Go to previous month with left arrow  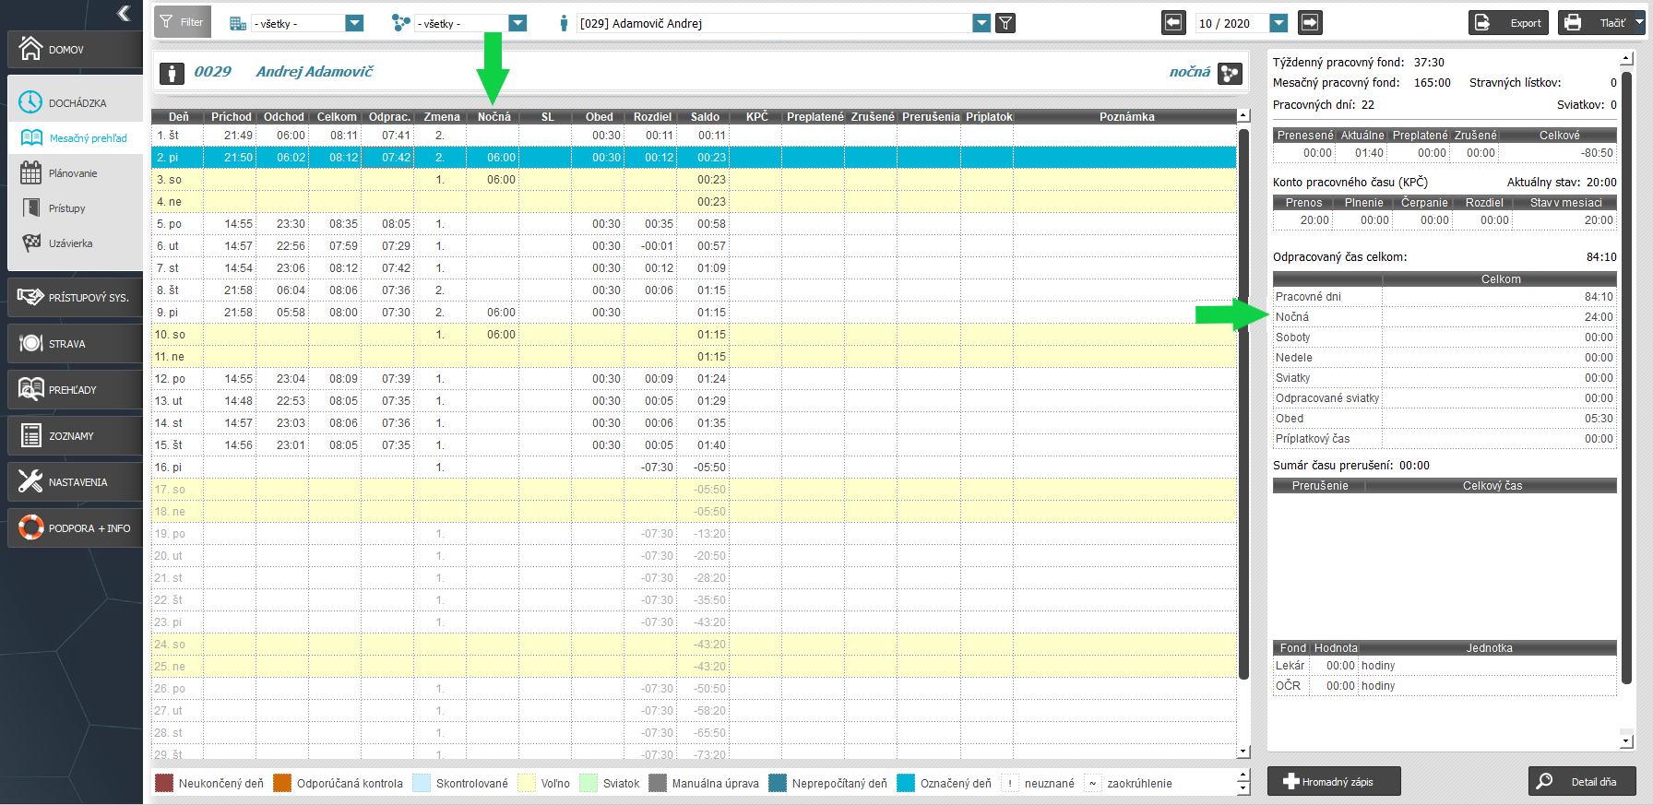coord(1173,22)
